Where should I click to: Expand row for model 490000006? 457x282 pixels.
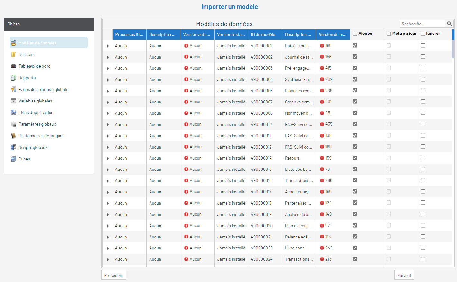pos(108,91)
